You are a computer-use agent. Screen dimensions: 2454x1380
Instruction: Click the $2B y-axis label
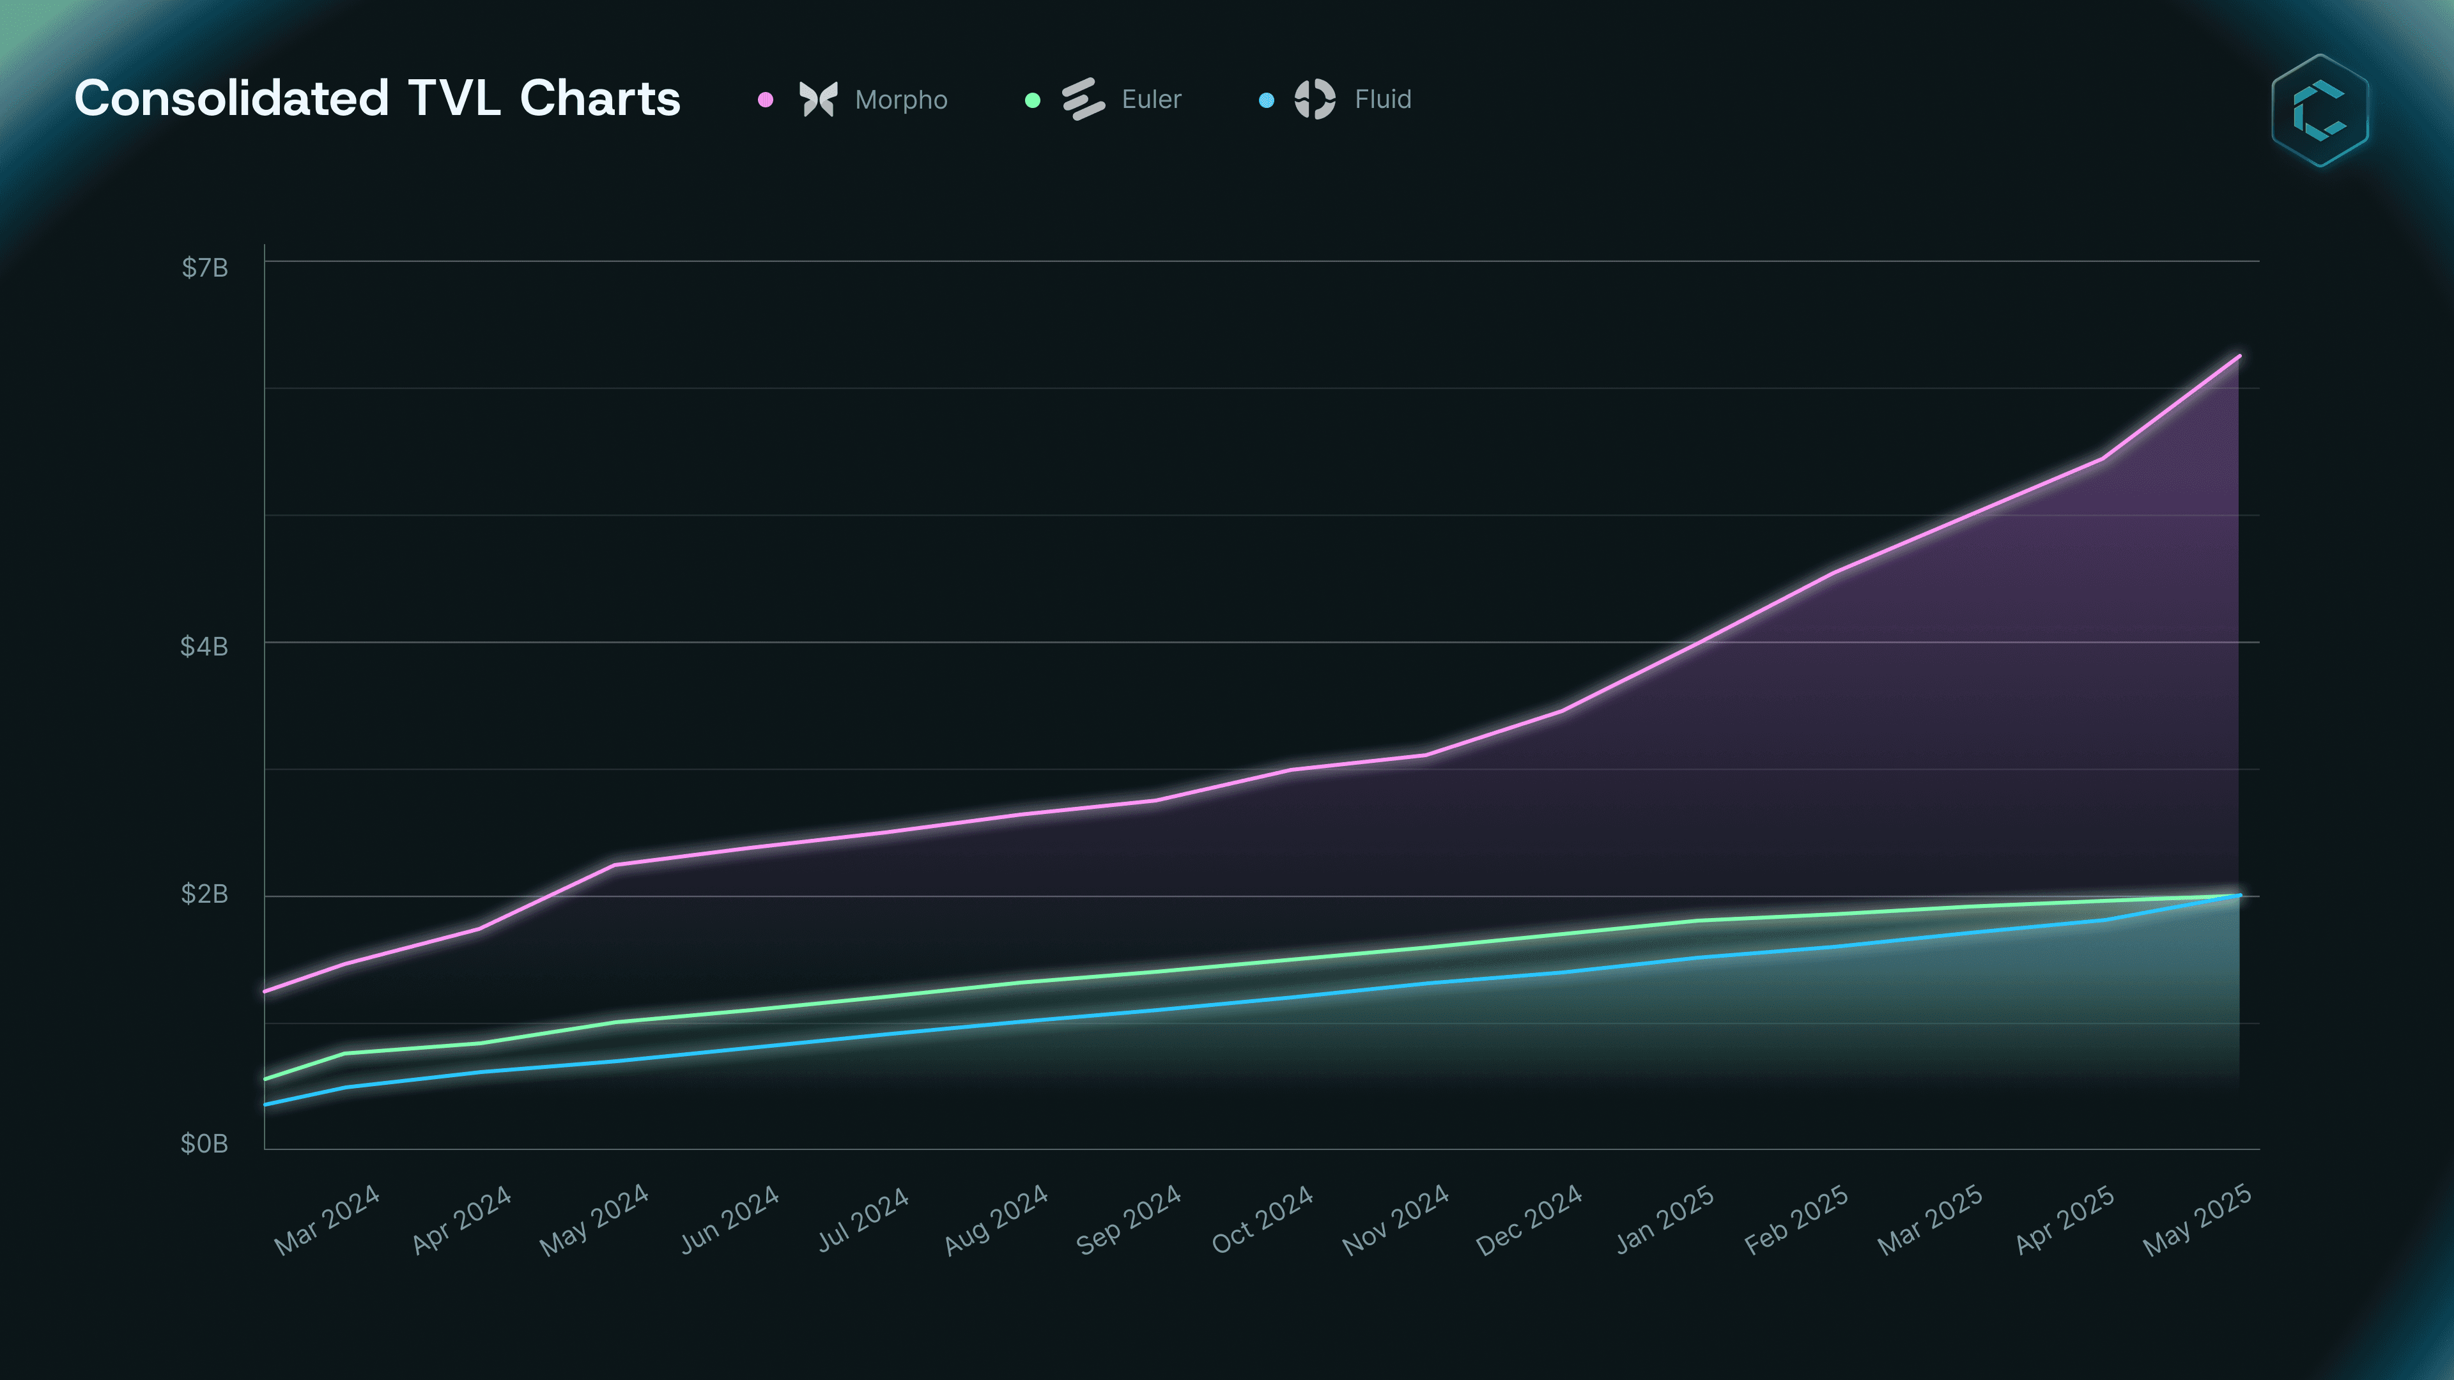click(204, 893)
